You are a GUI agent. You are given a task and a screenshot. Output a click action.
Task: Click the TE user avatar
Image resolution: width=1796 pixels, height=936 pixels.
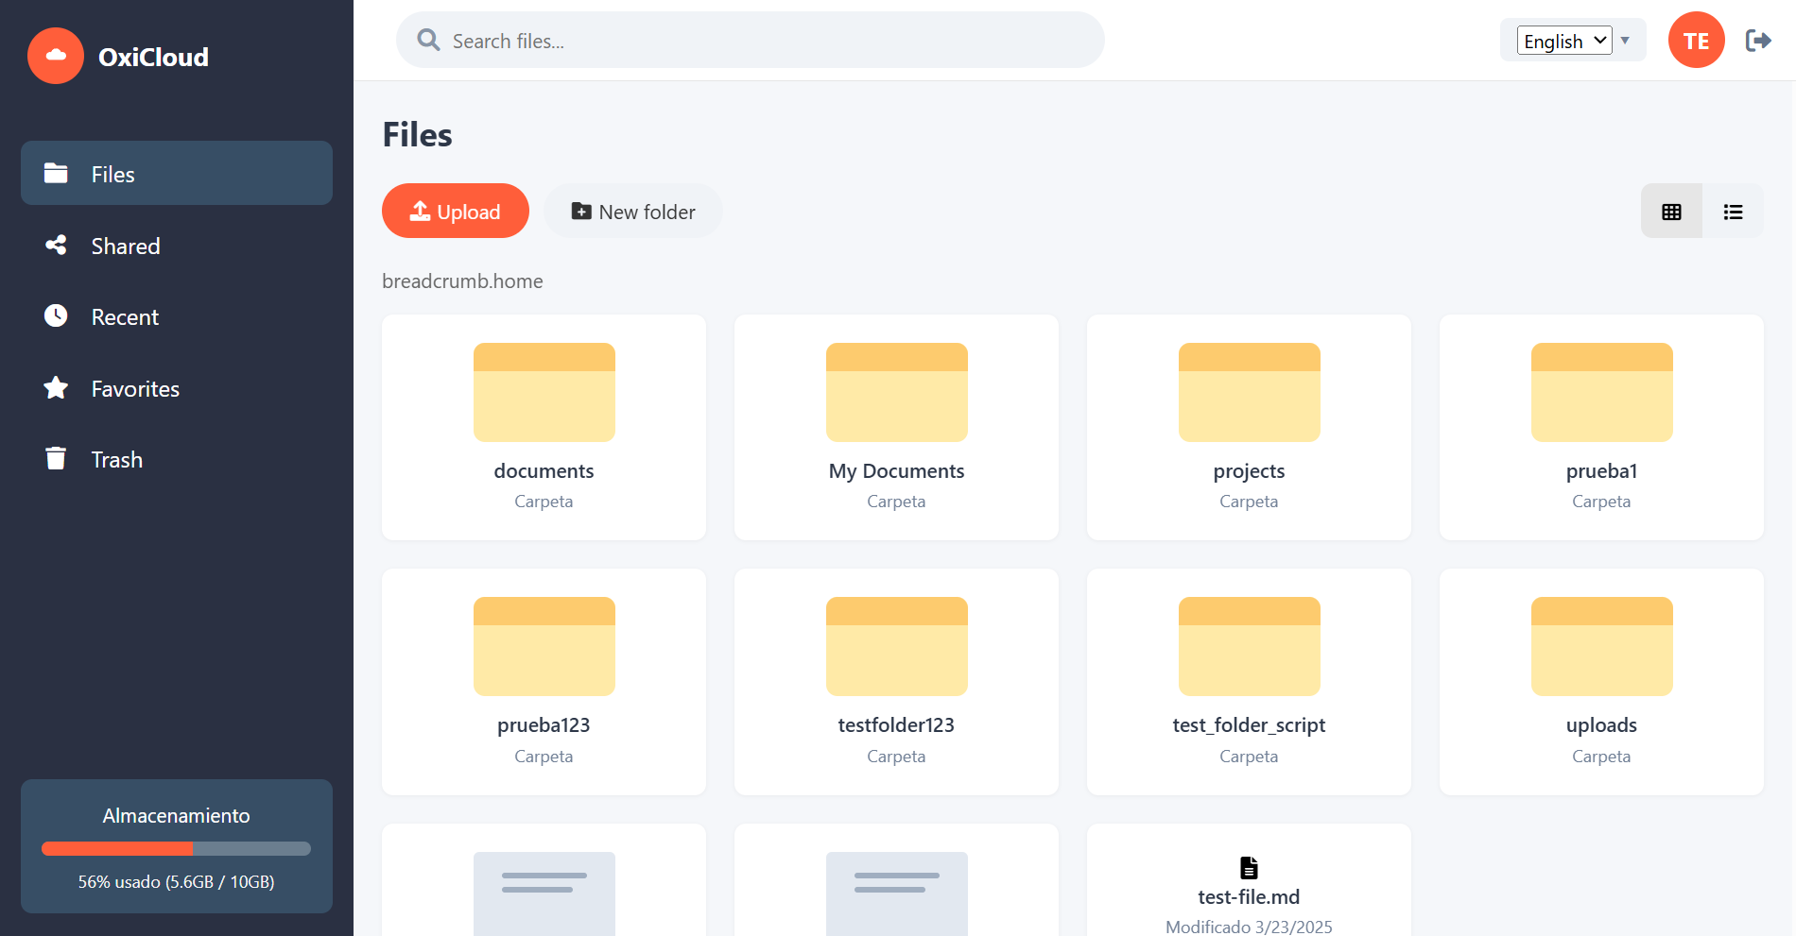point(1696,41)
